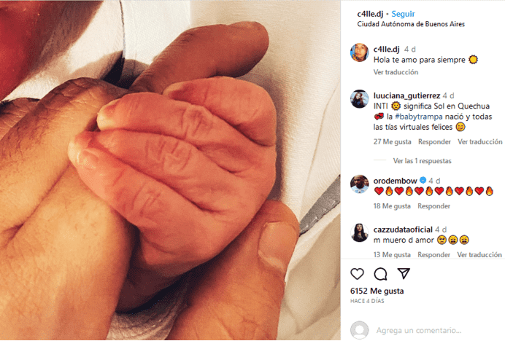Expand Ver las 1 respuestas replies

(x=422, y=161)
